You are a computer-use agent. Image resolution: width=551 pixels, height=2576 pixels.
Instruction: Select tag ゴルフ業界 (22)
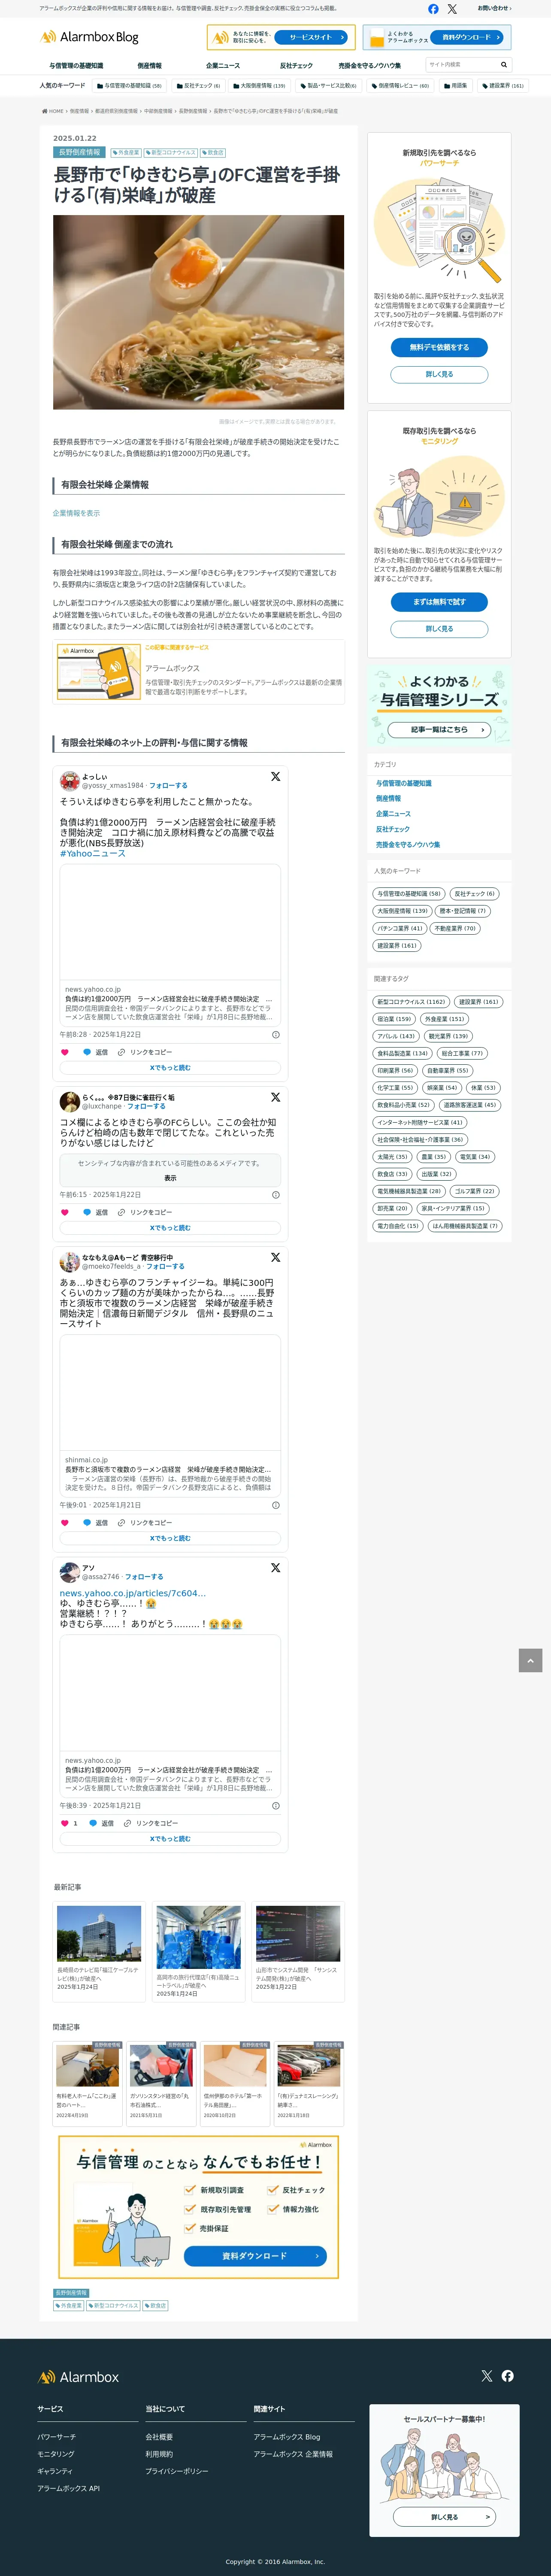(x=475, y=1192)
